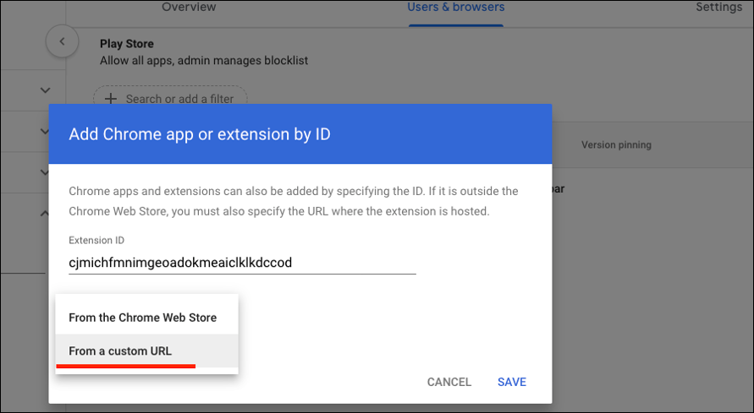Expand the second down chevron in left sidebar
Image resolution: width=754 pixels, height=413 pixels.
click(46, 131)
